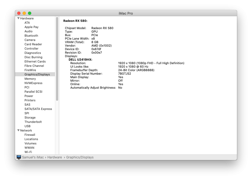Click the iMac Pro window title
The width and height of the screenshot is (252, 180).
126,13
